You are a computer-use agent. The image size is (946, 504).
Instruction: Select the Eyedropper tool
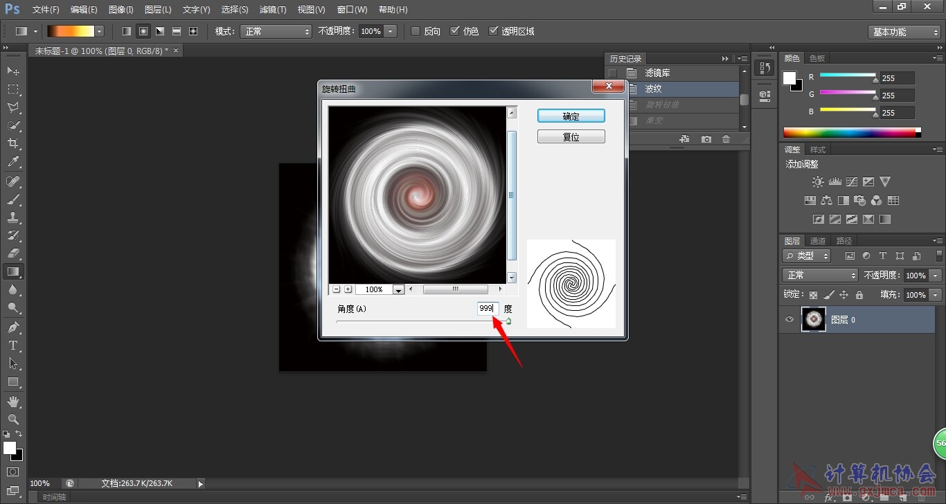(x=13, y=162)
